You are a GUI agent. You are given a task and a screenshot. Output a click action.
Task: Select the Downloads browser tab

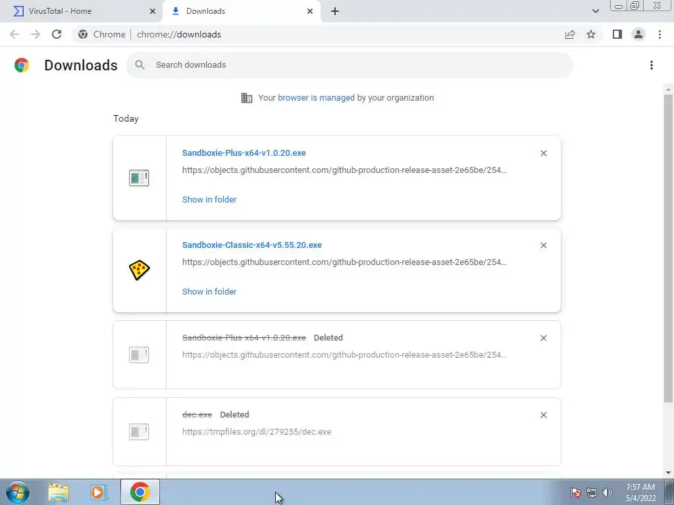click(241, 11)
